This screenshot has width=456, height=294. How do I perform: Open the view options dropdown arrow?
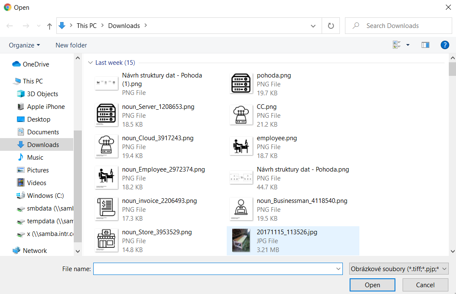[x=408, y=45]
